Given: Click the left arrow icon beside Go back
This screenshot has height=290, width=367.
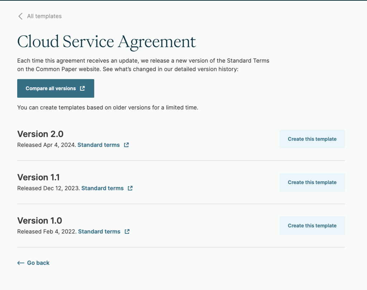Looking at the screenshot, I should 20,263.
